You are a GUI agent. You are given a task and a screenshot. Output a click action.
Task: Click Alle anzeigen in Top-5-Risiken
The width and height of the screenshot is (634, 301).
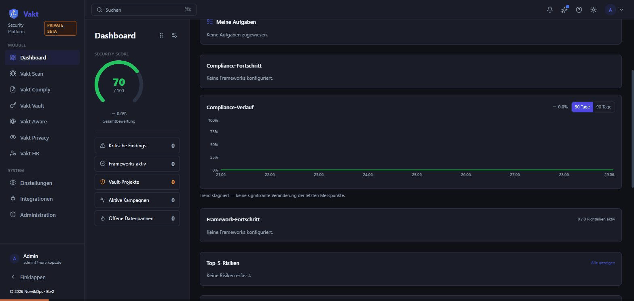coord(603,263)
